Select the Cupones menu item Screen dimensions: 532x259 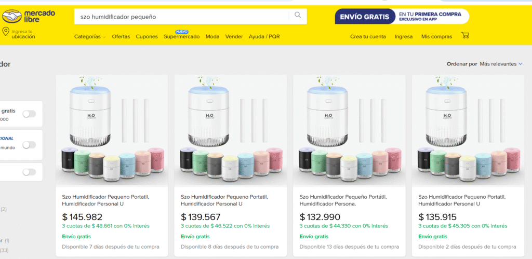147,37
